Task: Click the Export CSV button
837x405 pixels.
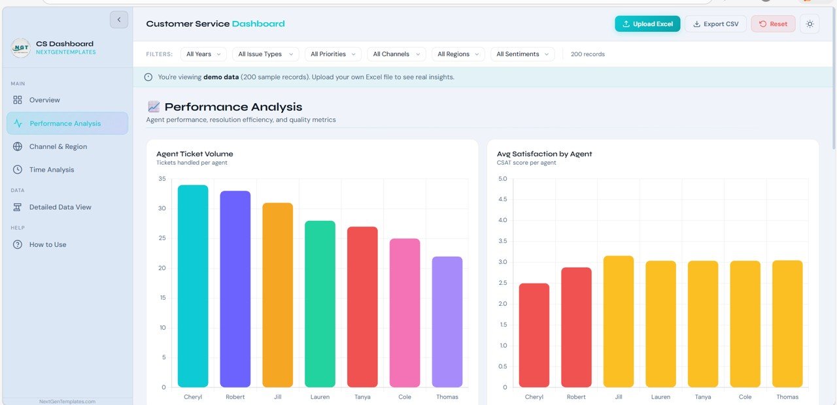Action: 715,24
